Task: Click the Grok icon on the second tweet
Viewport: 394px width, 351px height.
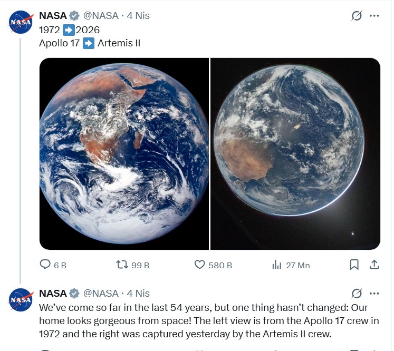Action: tap(357, 294)
